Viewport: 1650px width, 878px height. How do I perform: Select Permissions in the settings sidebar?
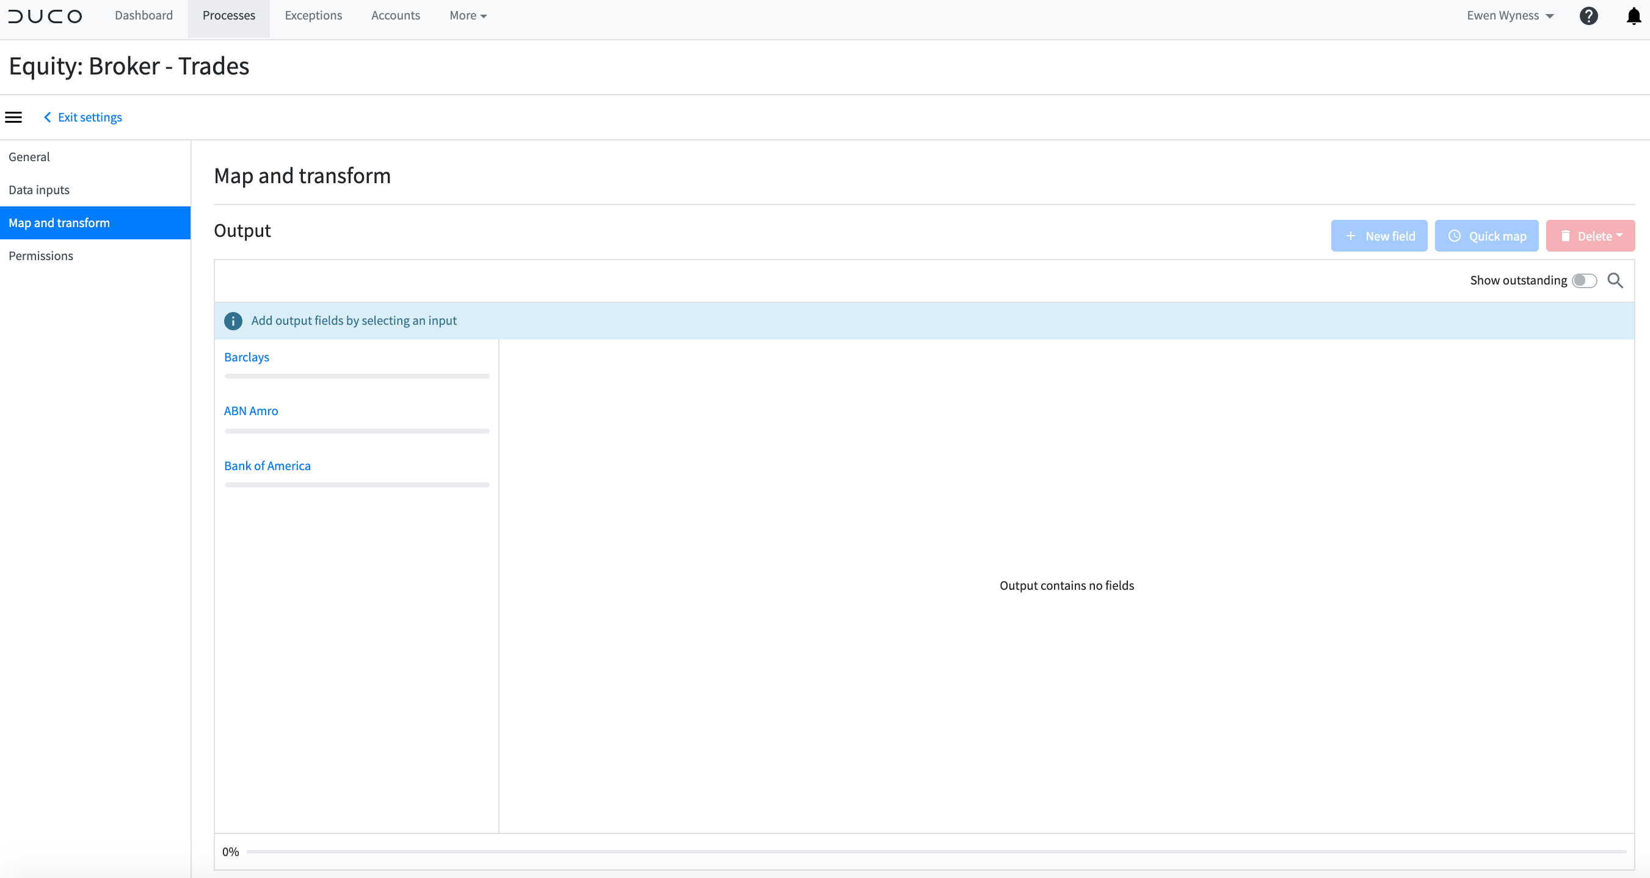coord(40,255)
